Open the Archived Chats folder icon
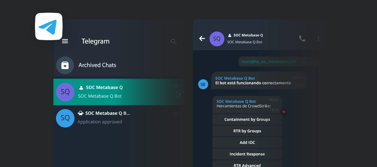 tap(65, 65)
